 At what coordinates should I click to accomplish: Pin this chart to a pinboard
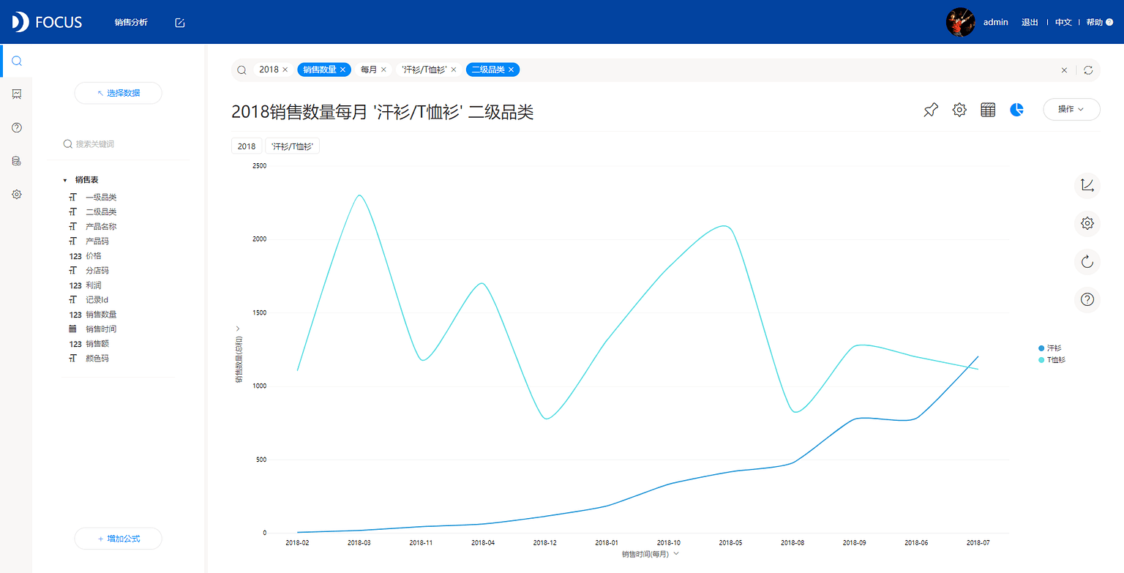point(931,110)
